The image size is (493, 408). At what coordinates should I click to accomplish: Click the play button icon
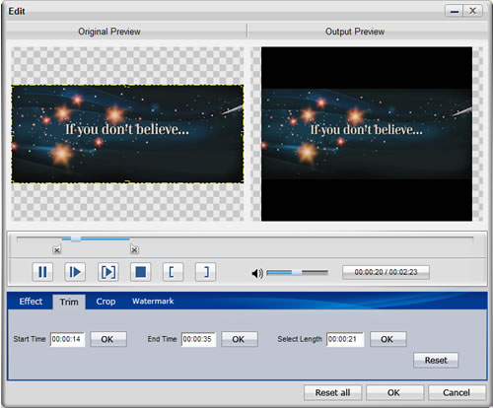75,272
